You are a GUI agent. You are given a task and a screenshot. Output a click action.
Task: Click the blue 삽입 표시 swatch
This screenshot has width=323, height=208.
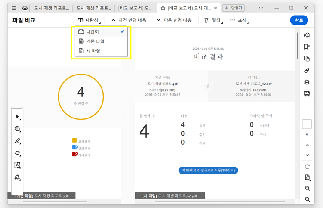(75, 147)
